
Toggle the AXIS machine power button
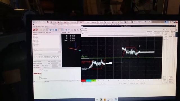[37, 30]
